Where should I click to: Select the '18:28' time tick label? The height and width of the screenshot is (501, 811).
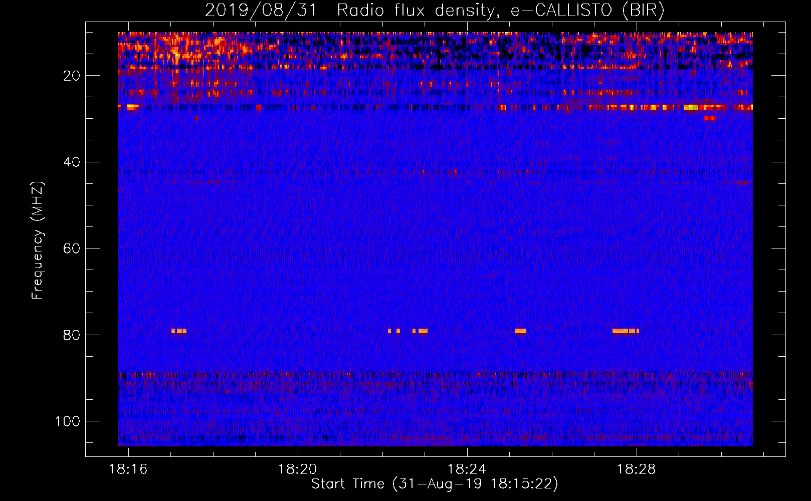637,469
